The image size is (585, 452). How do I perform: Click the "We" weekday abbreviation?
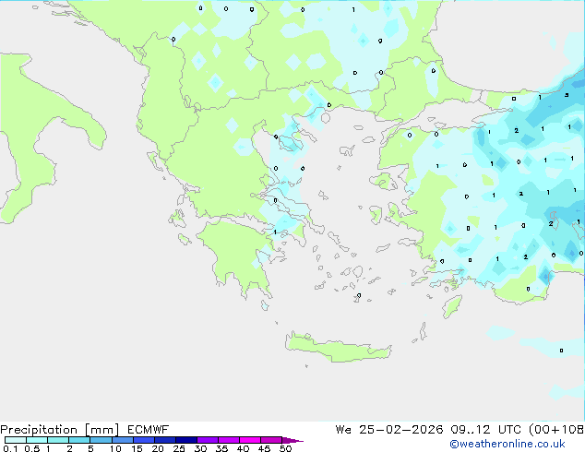343,430
